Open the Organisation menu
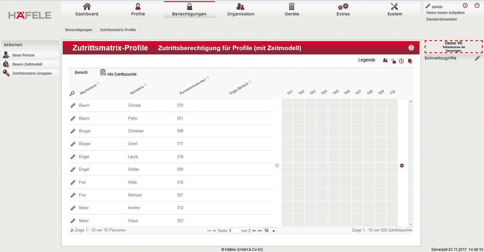 point(240,10)
